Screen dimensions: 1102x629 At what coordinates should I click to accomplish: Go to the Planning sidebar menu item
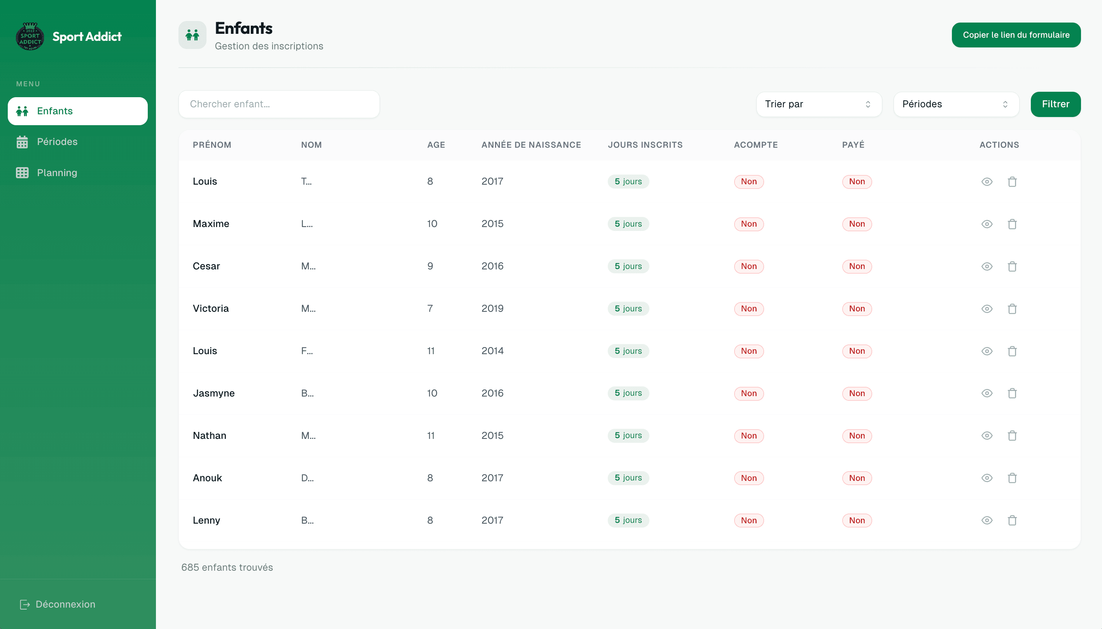tap(57, 173)
